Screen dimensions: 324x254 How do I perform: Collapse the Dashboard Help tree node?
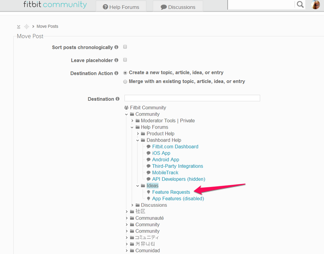pyautogui.click(x=138, y=140)
